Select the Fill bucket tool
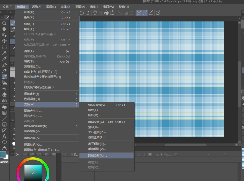The width and height of the screenshot is (244, 181). [x=5, y=107]
